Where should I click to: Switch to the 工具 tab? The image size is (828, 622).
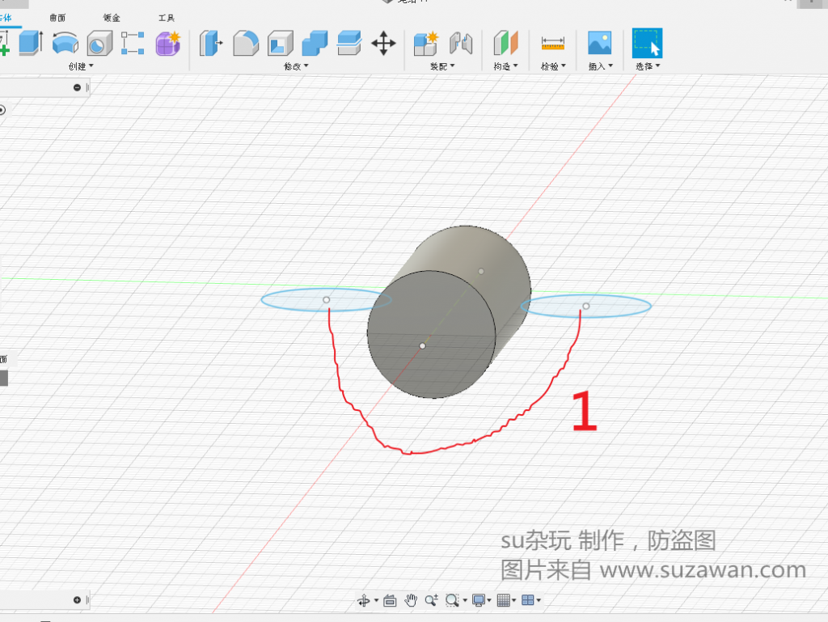click(x=167, y=18)
